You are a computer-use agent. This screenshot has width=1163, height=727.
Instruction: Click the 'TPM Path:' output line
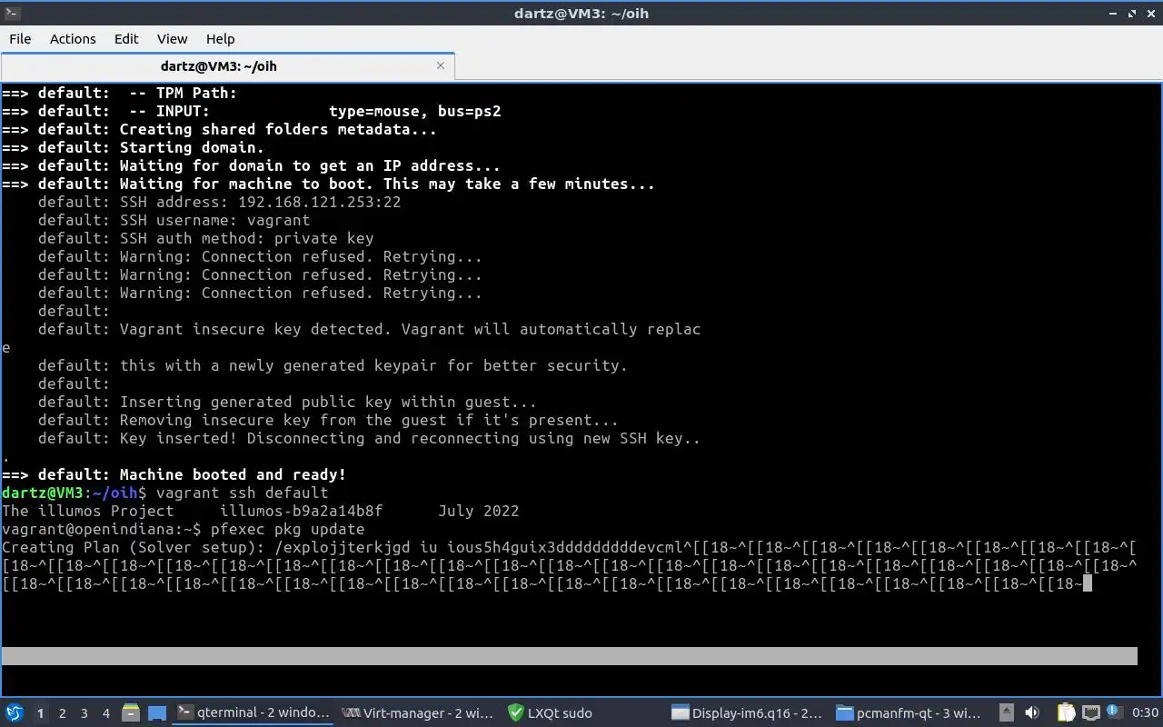[119, 93]
